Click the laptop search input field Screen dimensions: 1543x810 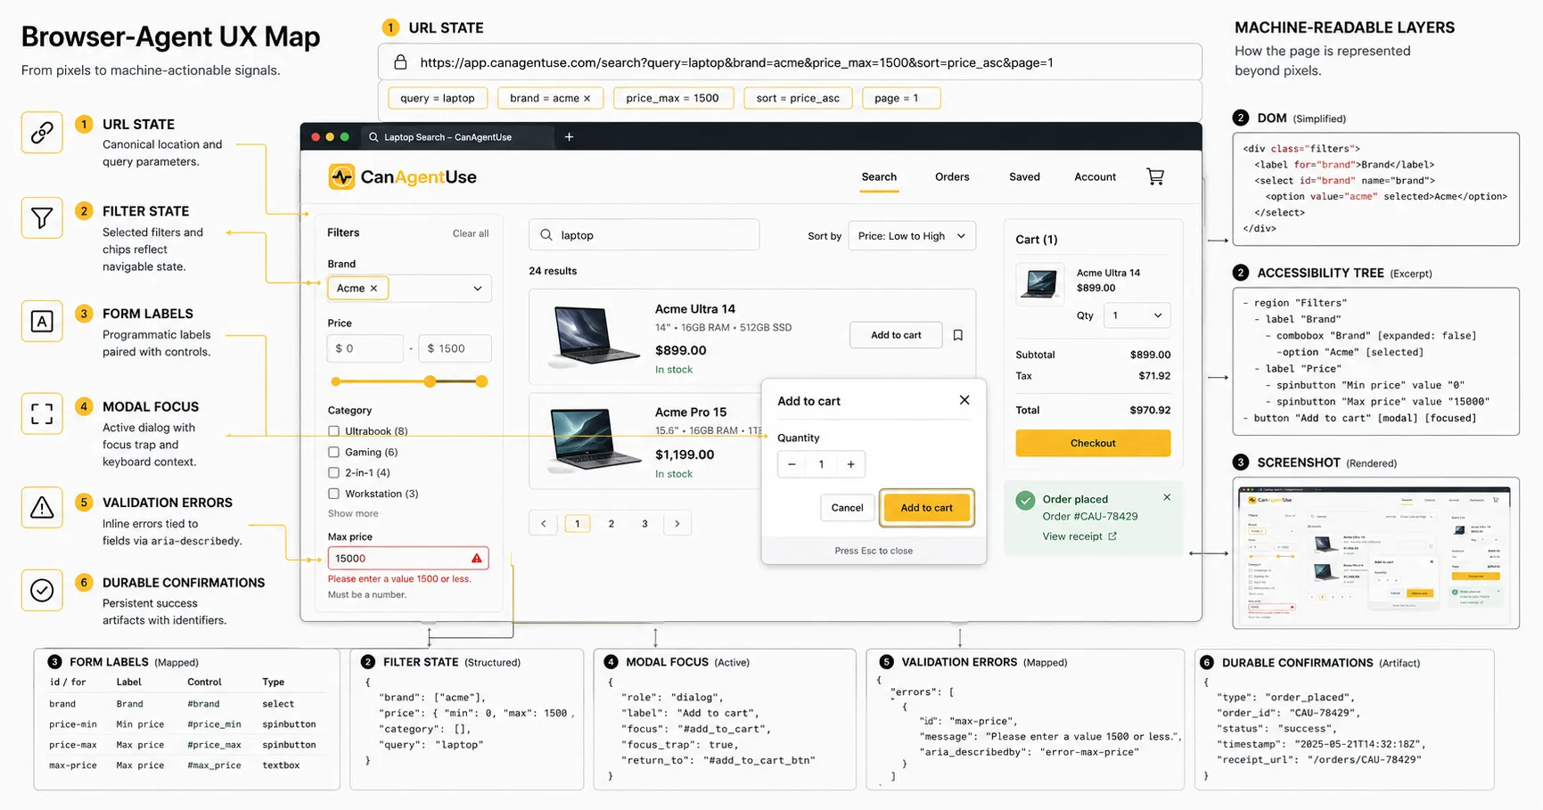(644, 235)
